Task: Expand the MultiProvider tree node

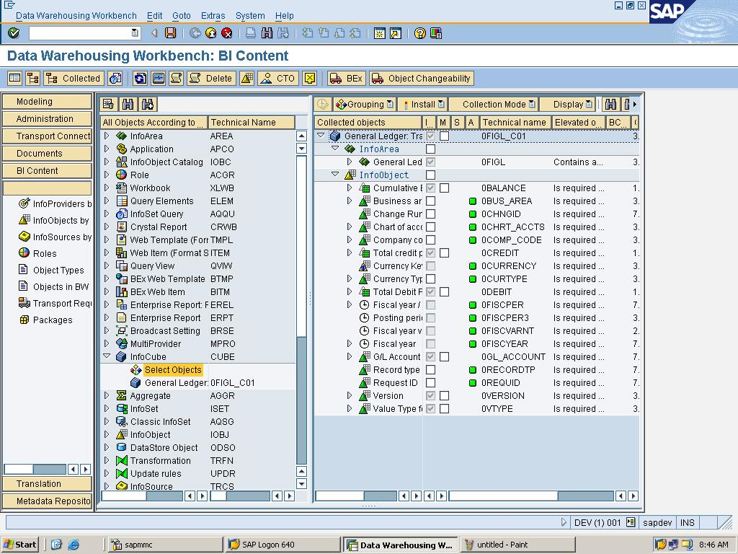Action: click(x=107, y=344)
